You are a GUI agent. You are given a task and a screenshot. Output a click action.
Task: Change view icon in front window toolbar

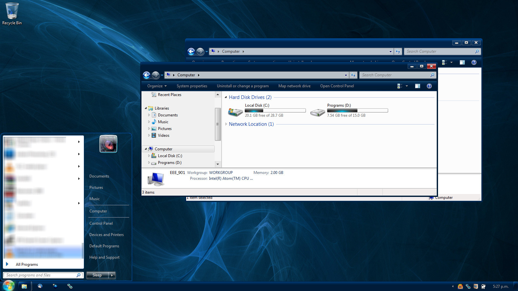400,86
